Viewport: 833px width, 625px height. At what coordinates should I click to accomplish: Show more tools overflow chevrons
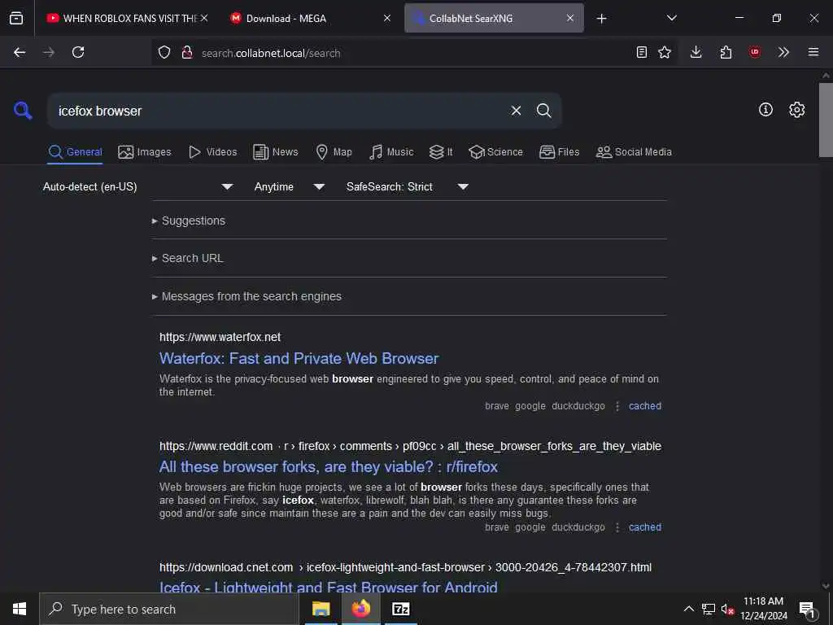click(783, 52)
